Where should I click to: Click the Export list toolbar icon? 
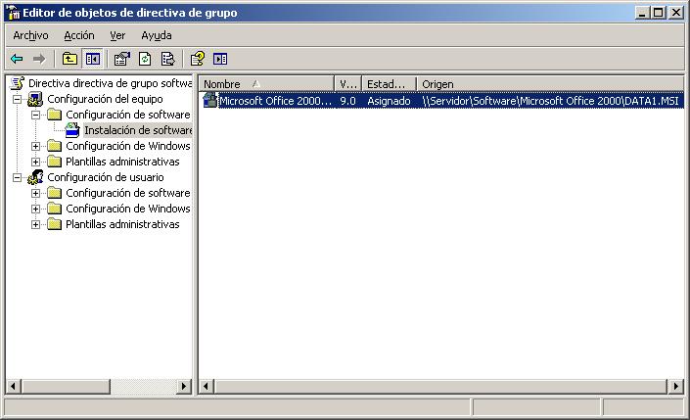coord(167,59)
